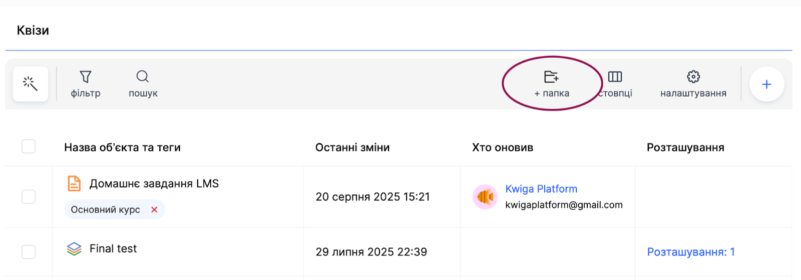The width and height of the screenshot is (801, 280).
Task: Open the gear settings (налаштування)
Action: pyautogui.click(x=693, y=83)
